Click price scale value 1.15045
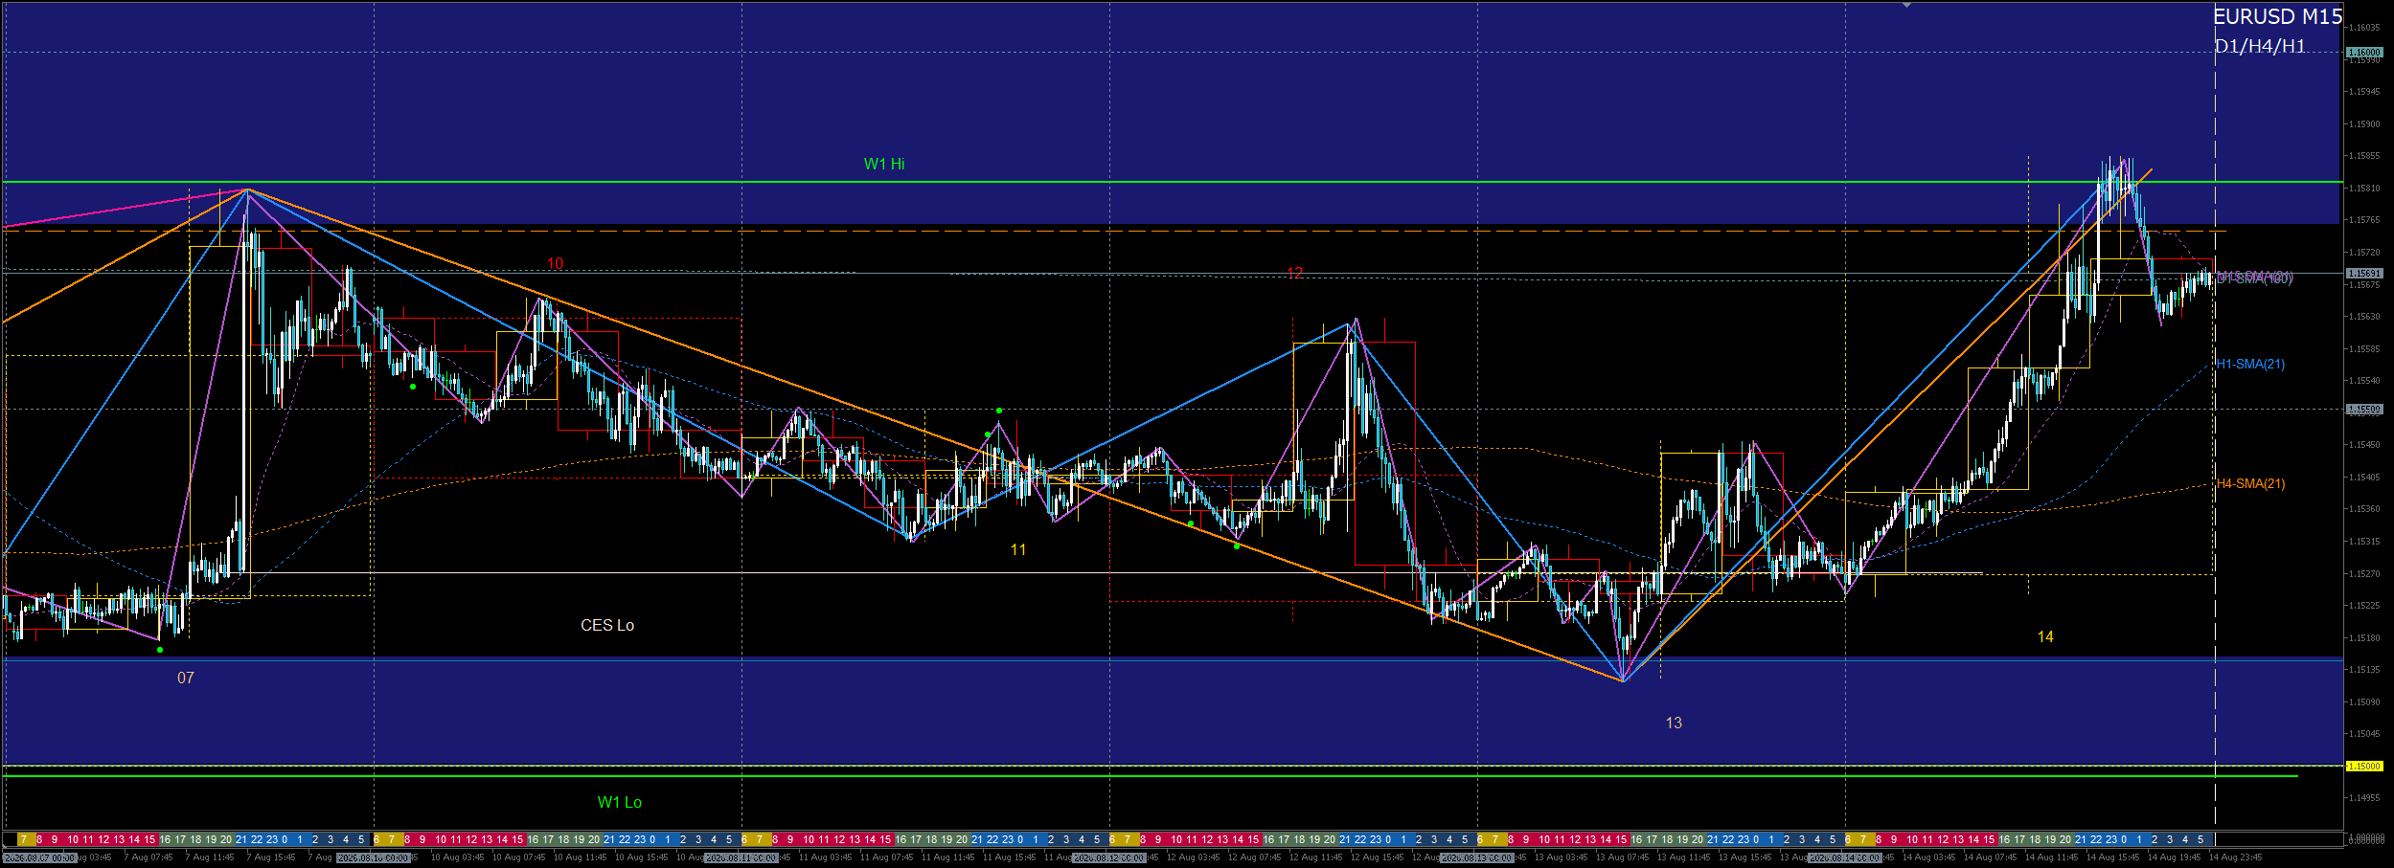Viewport: 2394px width, 868px height. pos(2364,734)
